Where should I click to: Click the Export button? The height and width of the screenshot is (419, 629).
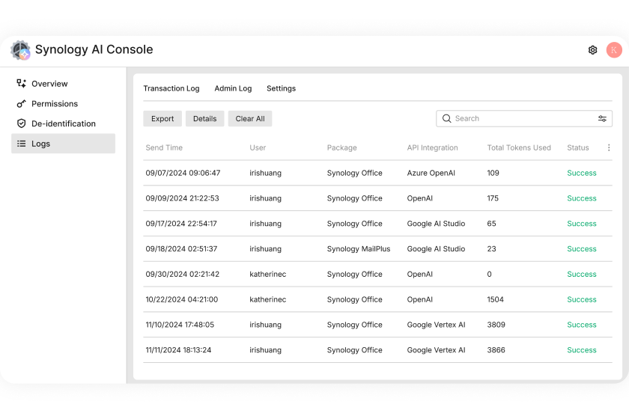point(162,119)
